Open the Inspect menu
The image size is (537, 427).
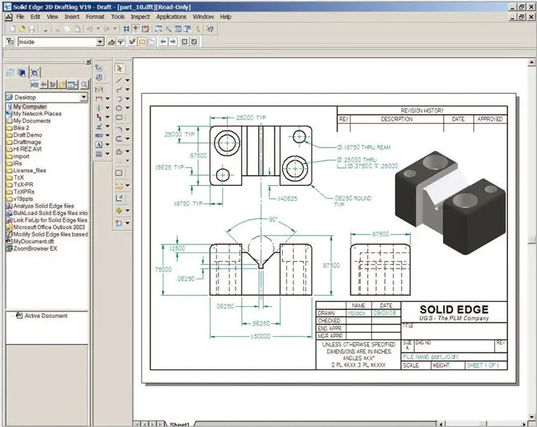coord(140,17)
